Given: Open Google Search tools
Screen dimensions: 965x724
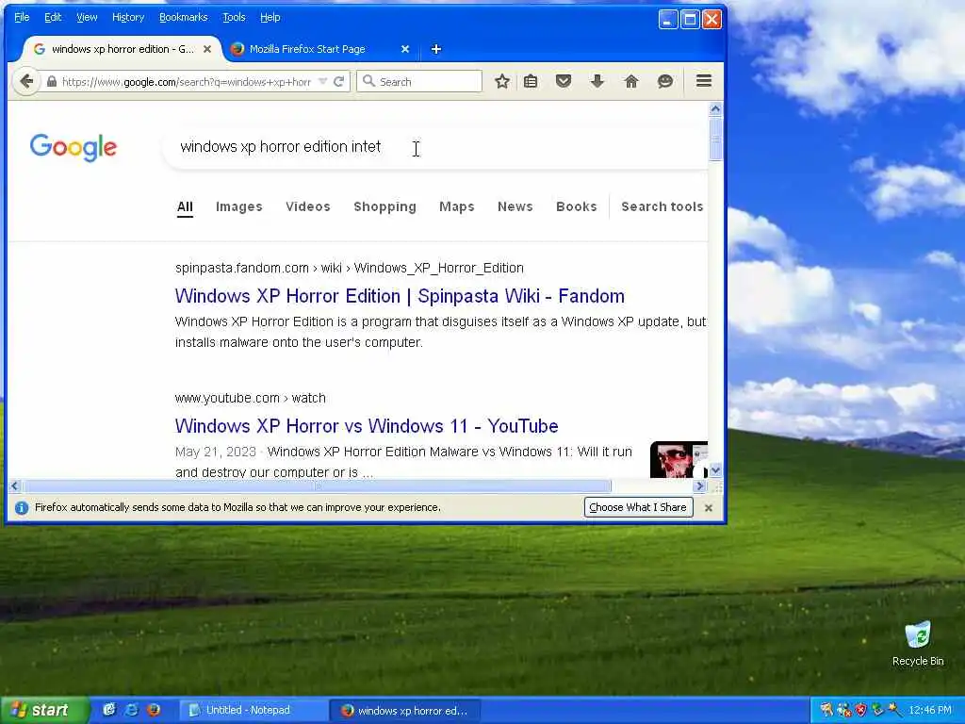Looking at the screenshot, I should click(662, 206).
